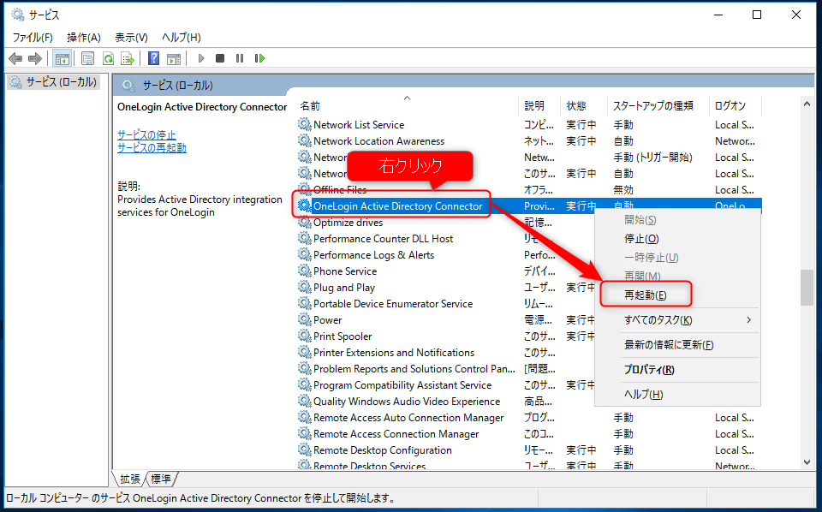
Task: Switch to the 標準 tab
Action: (x=161, y=479)
